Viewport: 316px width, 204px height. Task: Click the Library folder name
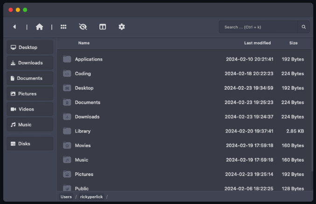83,131
